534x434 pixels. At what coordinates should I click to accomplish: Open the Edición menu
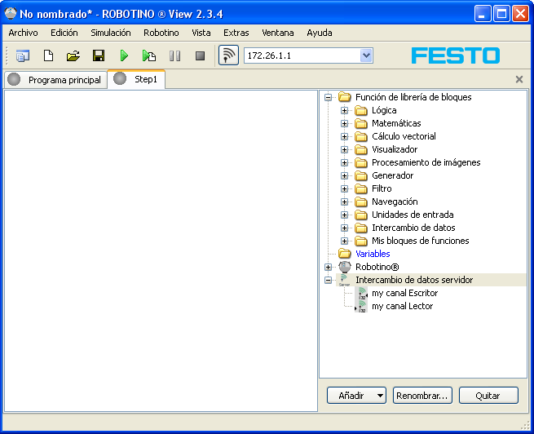(x=64, y=33)
